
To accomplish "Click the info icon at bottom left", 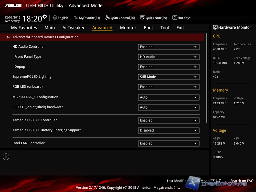I will (x=6, y=157).
